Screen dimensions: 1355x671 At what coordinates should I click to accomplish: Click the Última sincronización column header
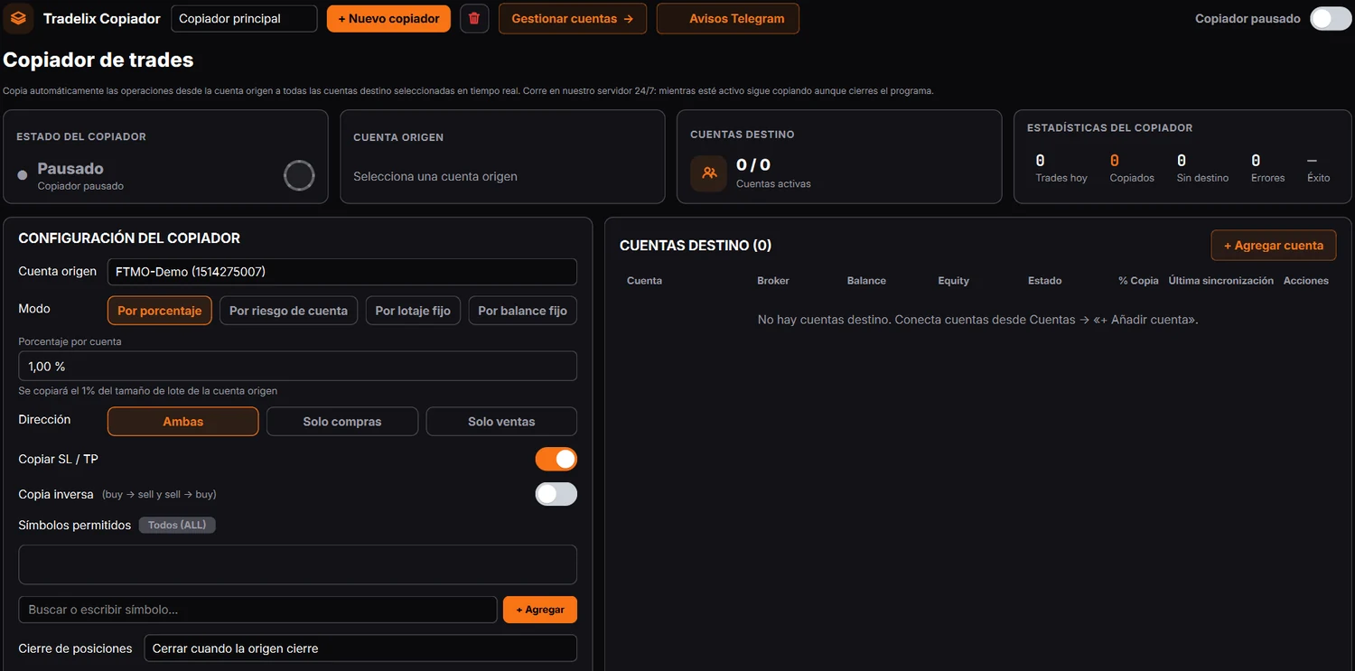(1220, 281)
